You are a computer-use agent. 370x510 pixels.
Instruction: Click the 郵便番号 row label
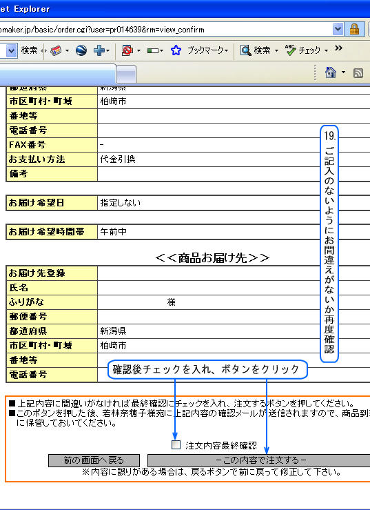[52, 317]
